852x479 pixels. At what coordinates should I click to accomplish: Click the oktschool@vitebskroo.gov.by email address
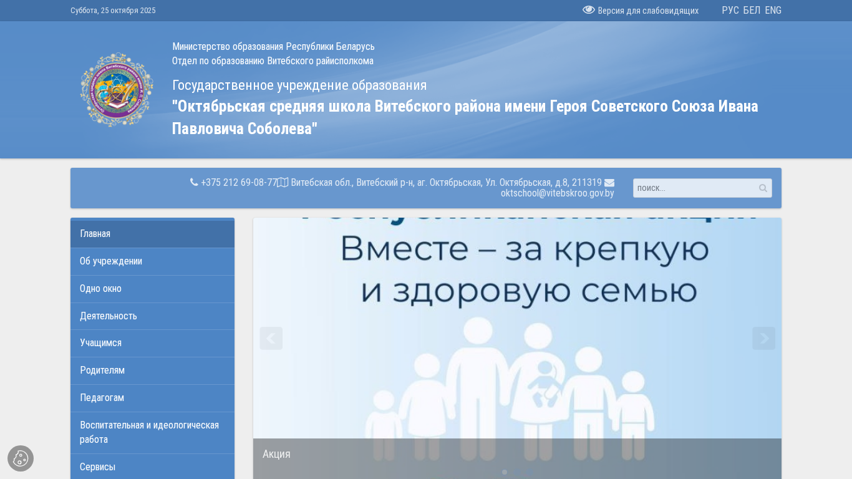pos(558,193)
